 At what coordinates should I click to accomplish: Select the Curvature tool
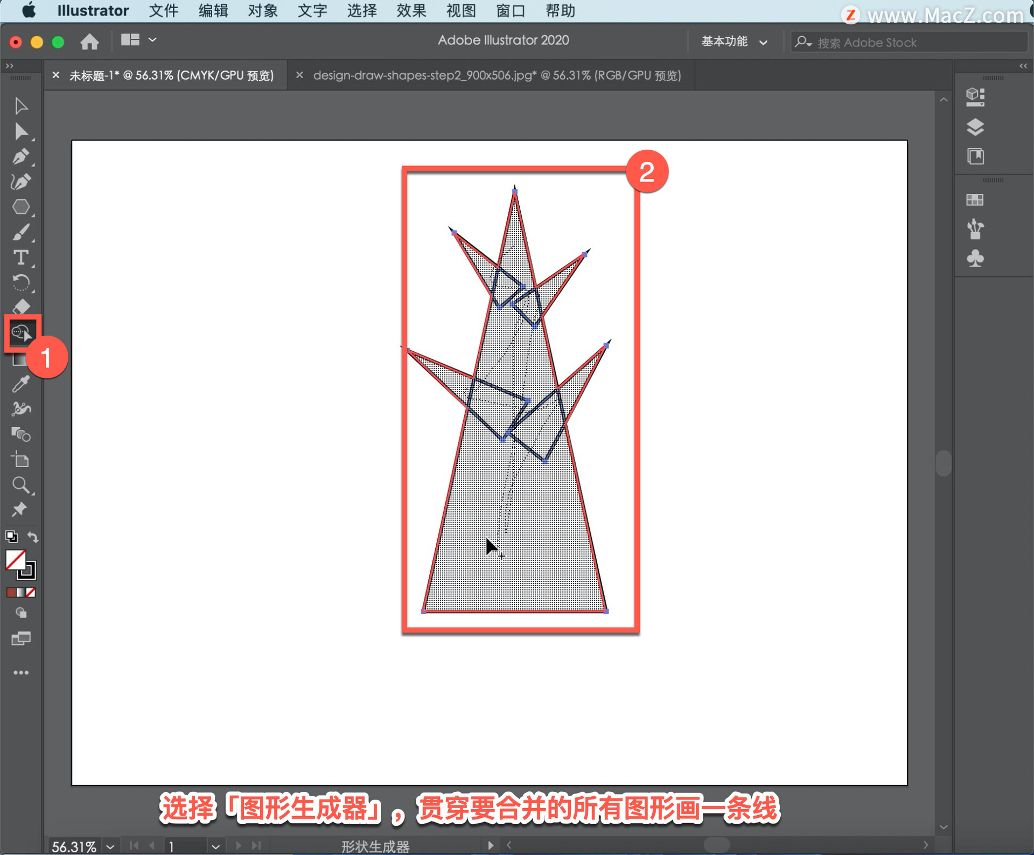[x=21, y=182]
